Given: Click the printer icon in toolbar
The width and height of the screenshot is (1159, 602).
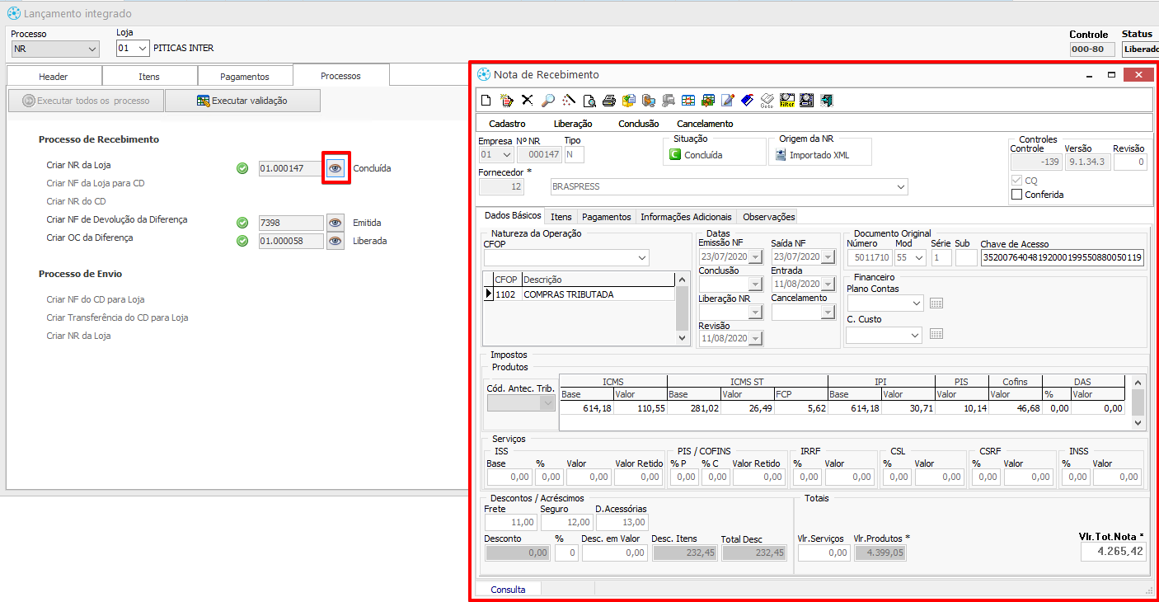Looking at the screenshot, I should [x=609, y=101].
